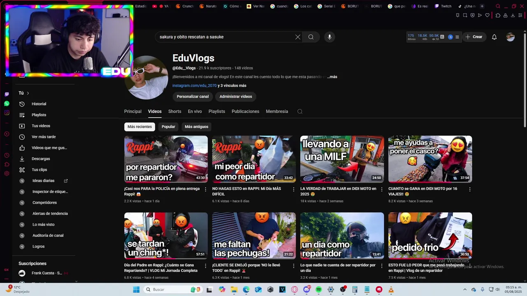527x296 pixels.
Task: Search within the channel using magnifier
Action: click(x=300, y=111)
